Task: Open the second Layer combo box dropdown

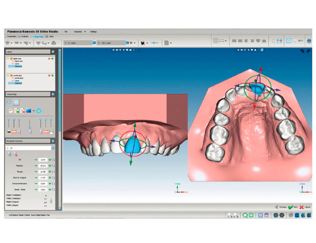Action: 127,43
